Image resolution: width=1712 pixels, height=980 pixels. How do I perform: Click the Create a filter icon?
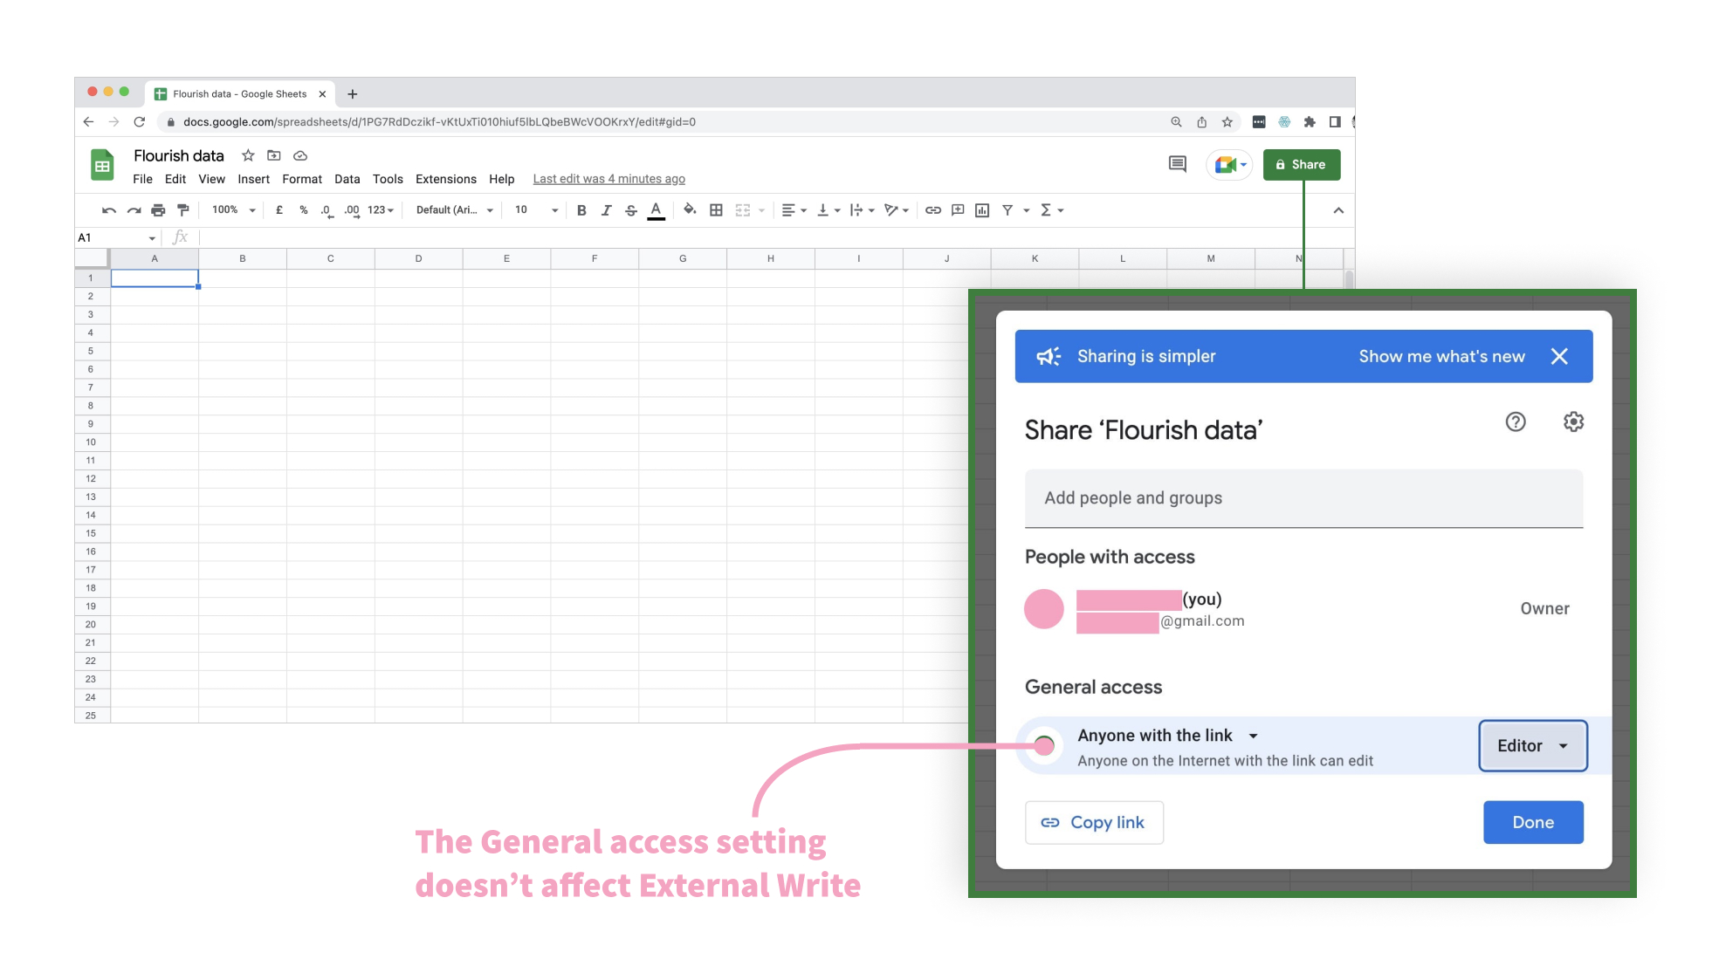click(1007, 210)
